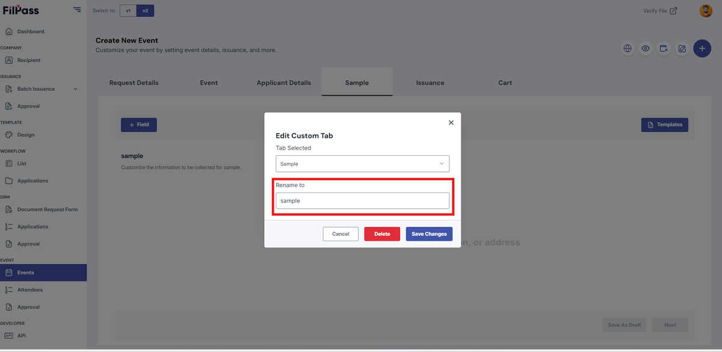Click the eye preview icon

[x=646, y=49]
